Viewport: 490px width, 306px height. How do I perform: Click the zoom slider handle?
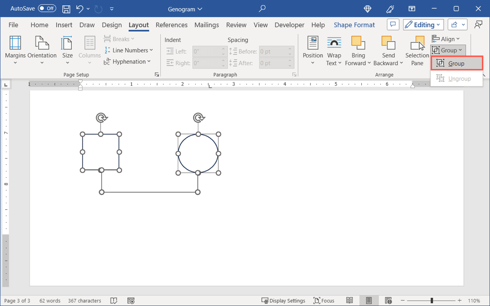pos(432,301)
